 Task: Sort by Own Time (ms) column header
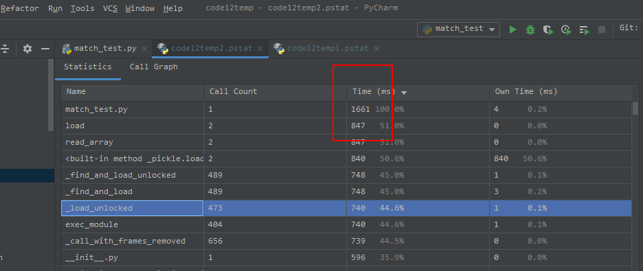(561, 92)
